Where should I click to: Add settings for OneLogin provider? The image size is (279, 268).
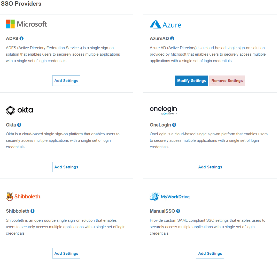[x=210, y=167]
